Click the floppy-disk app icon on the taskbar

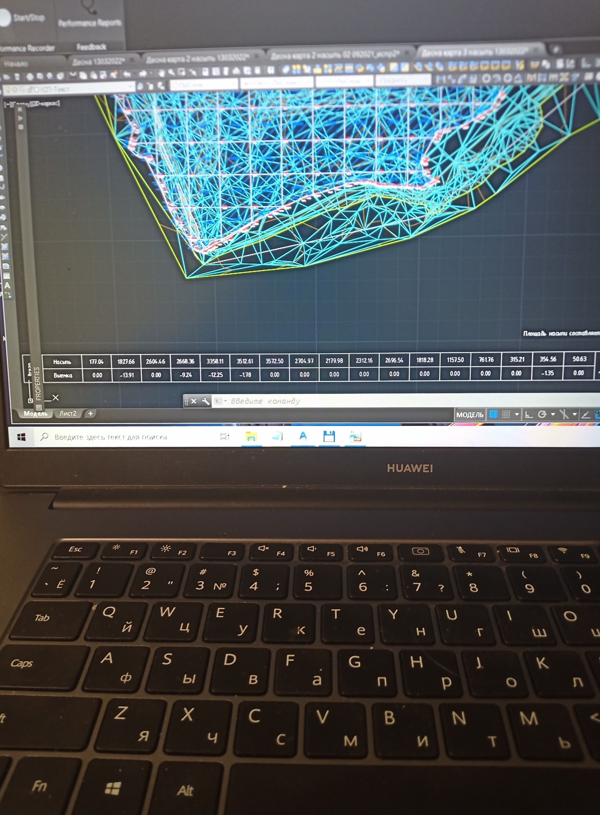(329, 436)
